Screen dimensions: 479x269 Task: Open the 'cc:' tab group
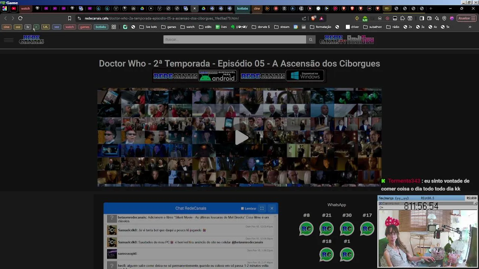387,8
